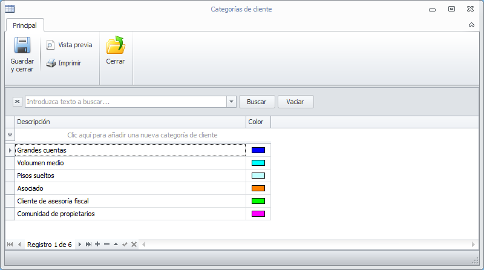Click the window table icon in title bar
The width and height of the screenshot is (484, 270).
tap(10, 9)
